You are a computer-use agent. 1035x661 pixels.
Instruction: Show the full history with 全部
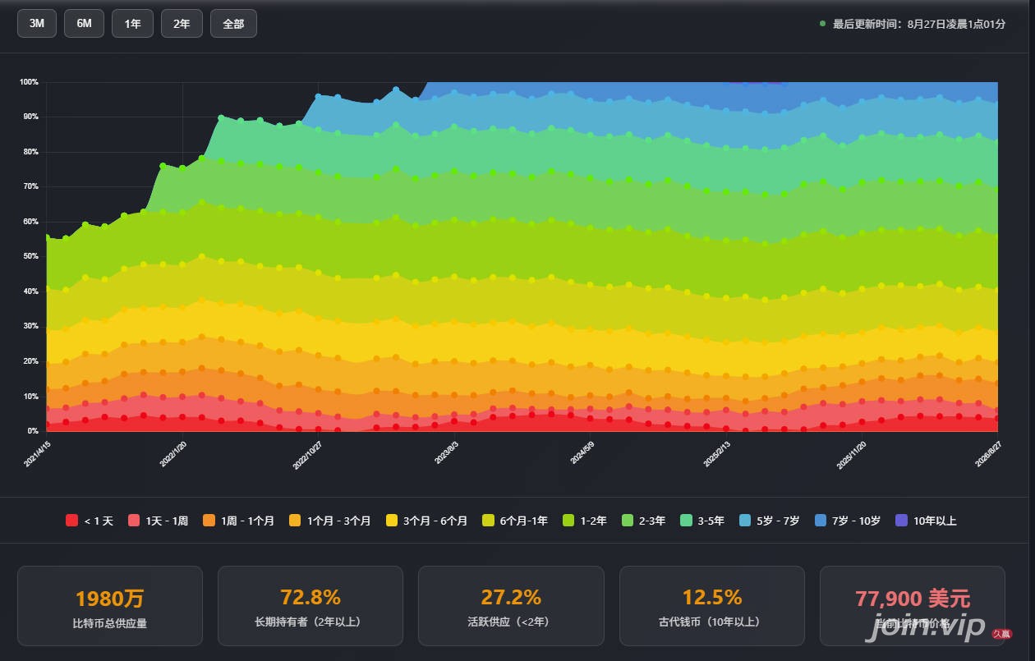coord(233,24)
